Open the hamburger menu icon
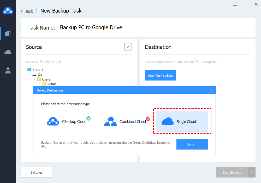The width and height of the screenshot is (261, 183). [235, 4]
